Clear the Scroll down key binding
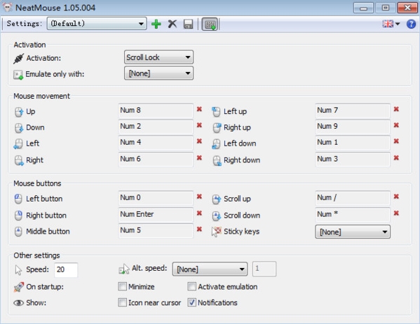 (396, 213)
